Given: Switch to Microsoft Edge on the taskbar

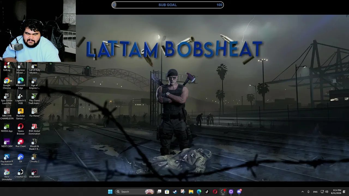Looking at the screenshot, I should tap(199, 192).
